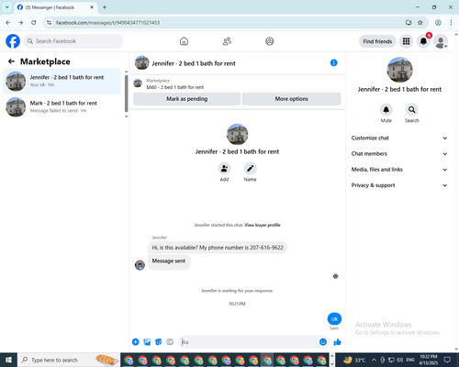Image resolution: width=459 pixels, height=367 pixels.
Task: Add people to the chat
Action: click(x=224, y=168)
